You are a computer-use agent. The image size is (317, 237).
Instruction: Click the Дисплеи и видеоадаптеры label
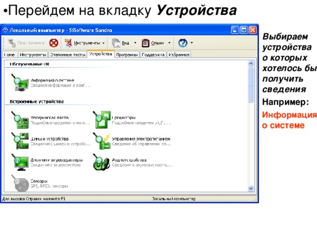point(56,160)
